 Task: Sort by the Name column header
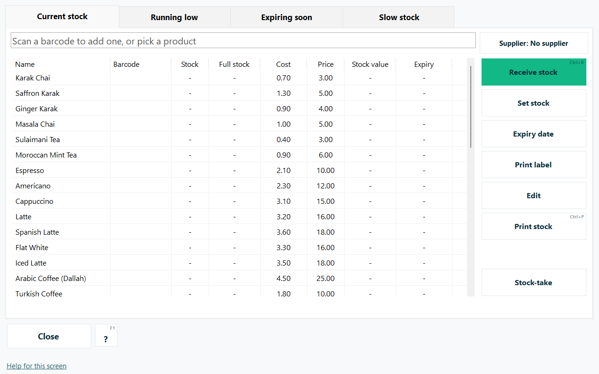(x=61, y=64)
